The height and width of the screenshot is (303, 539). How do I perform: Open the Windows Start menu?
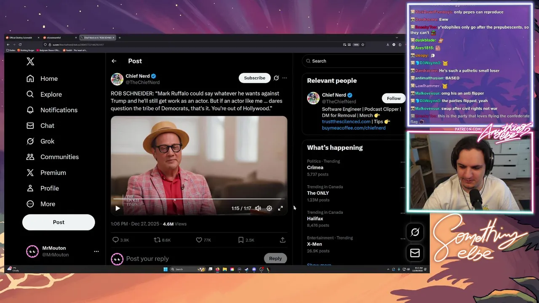coord(165,269)
